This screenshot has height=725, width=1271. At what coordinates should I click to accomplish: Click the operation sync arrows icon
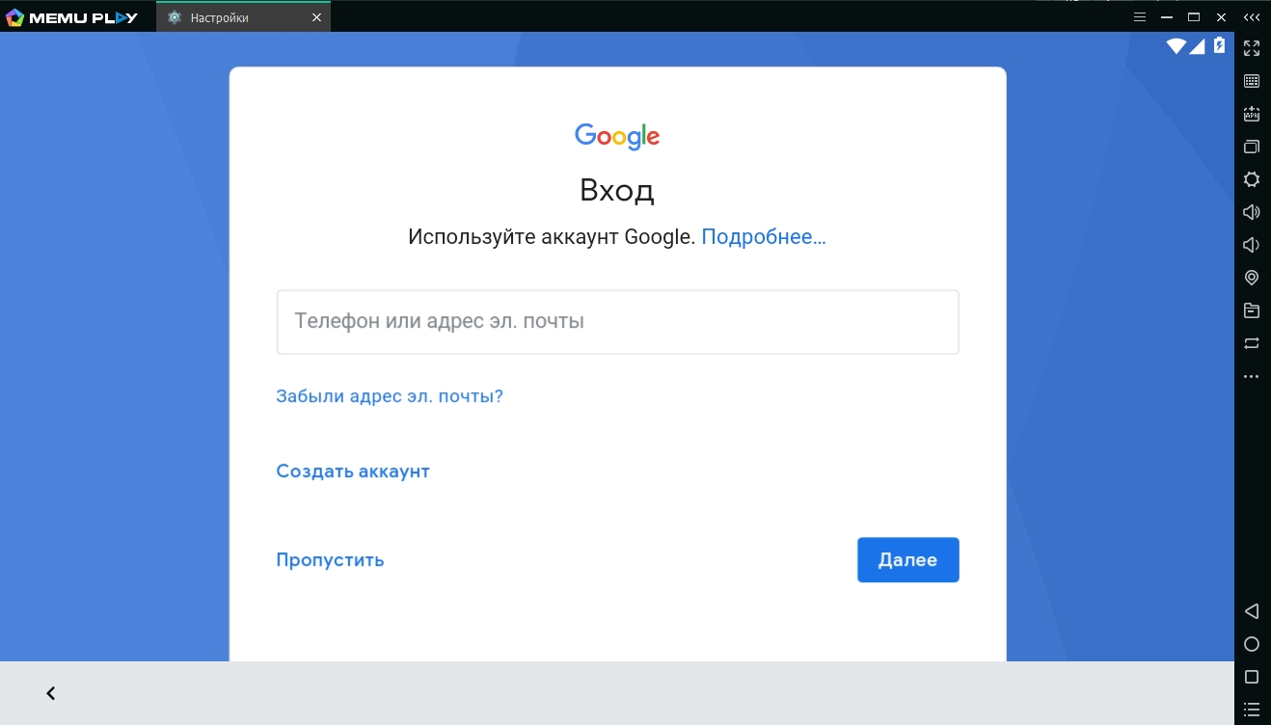[1252, 343]
